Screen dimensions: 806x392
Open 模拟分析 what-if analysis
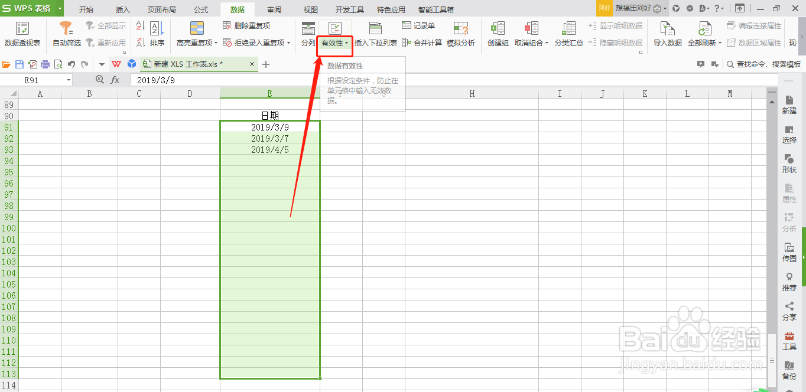point(460,34)
